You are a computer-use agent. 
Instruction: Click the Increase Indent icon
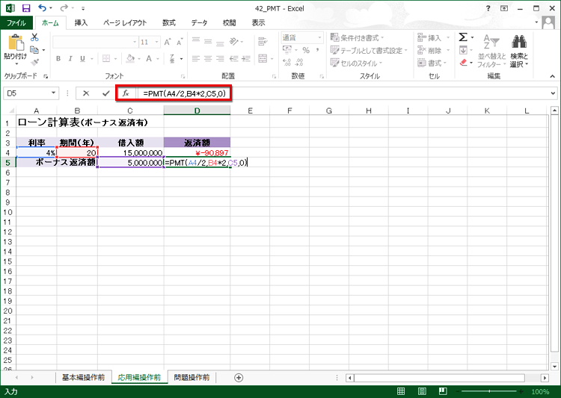click(246, 58)
